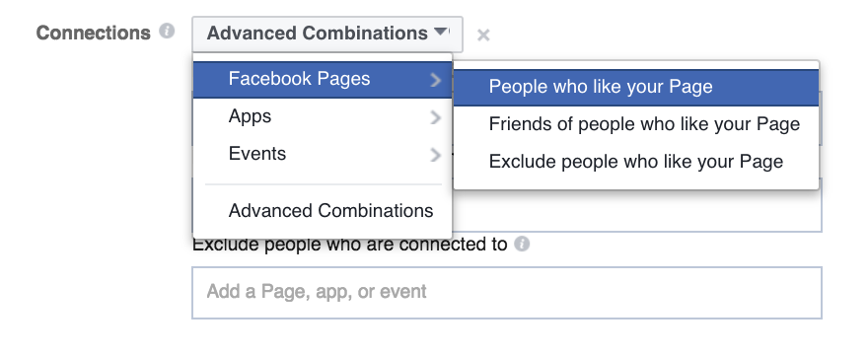The height and width of the screenshot is (355, 868).
Task: Click info icon next to Exclude people connected
Action: click(x=522, y=244)
